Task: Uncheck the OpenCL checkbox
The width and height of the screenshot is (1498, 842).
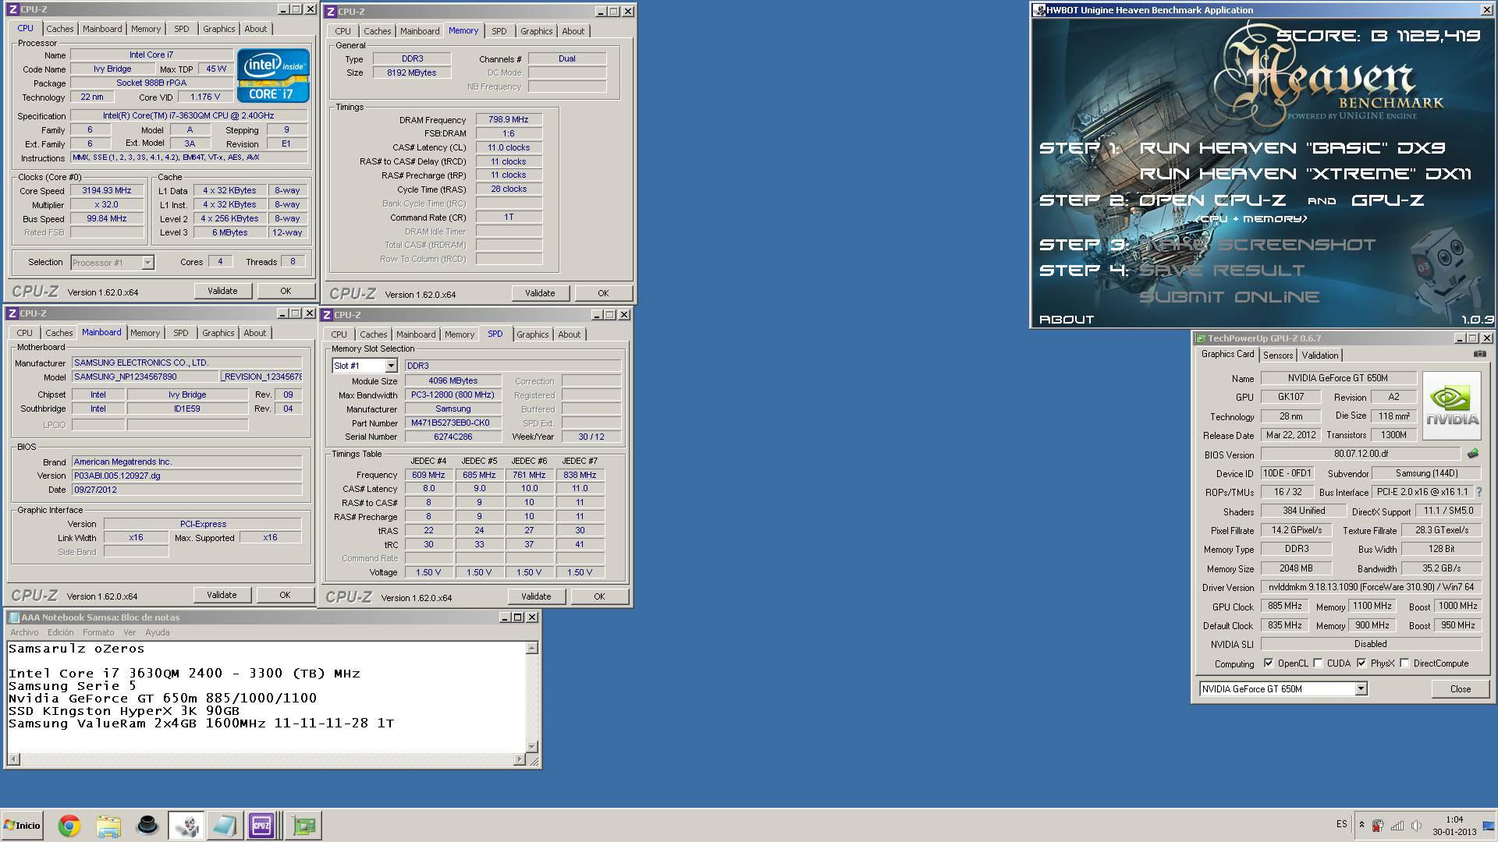Action: pyautogui.click(x=1269, y=663)
